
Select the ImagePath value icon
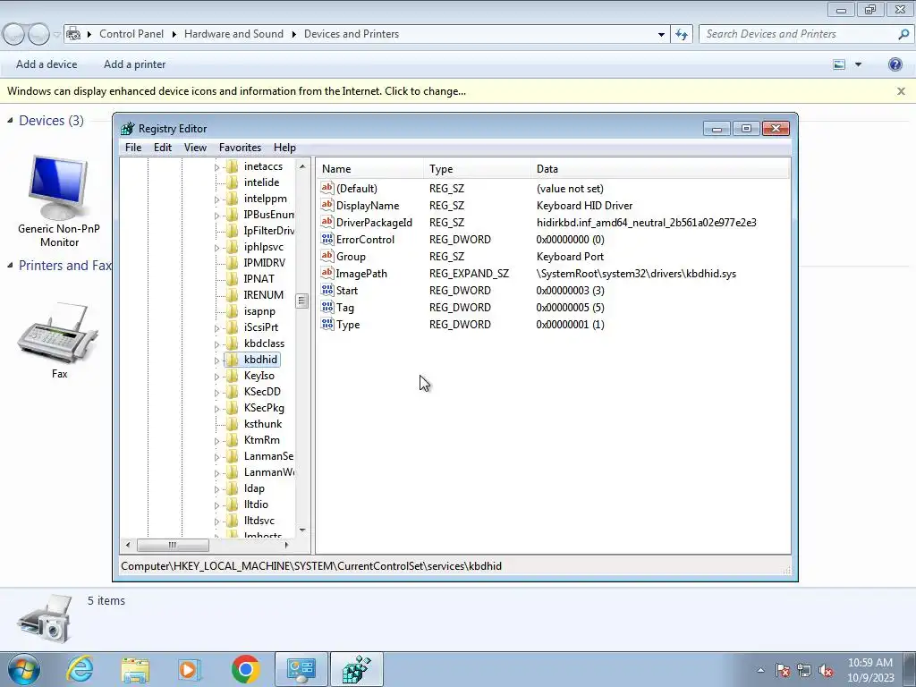pos(327,273)
